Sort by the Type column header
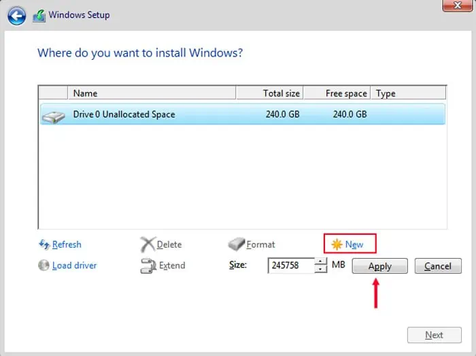This screenshot has width=476, height=356. [408, 93]
